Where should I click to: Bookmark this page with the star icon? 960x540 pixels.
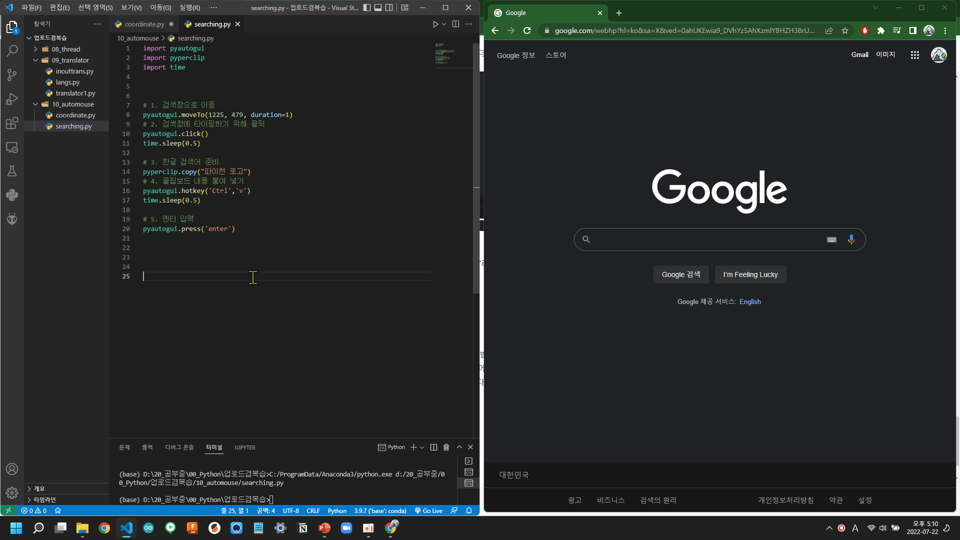coord(845,30)
